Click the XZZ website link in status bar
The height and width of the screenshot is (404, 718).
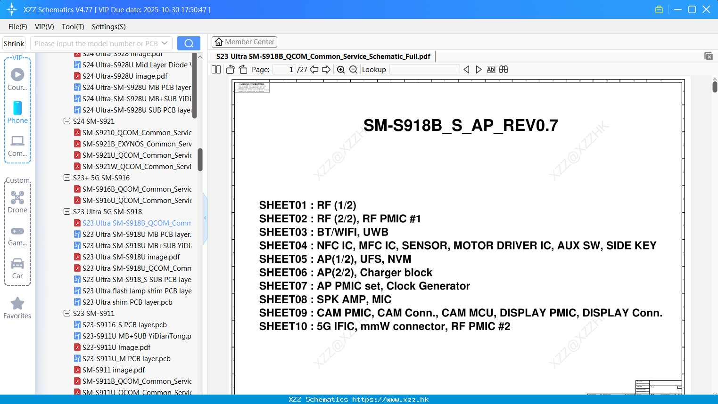coord(390,399)
